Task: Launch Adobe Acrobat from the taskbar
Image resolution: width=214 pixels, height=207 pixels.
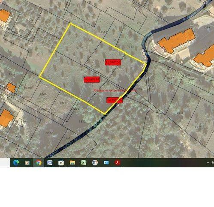Action: click(x=118, y=162)
